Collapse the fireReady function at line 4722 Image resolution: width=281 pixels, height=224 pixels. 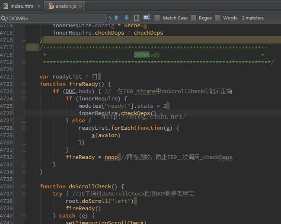24,84
